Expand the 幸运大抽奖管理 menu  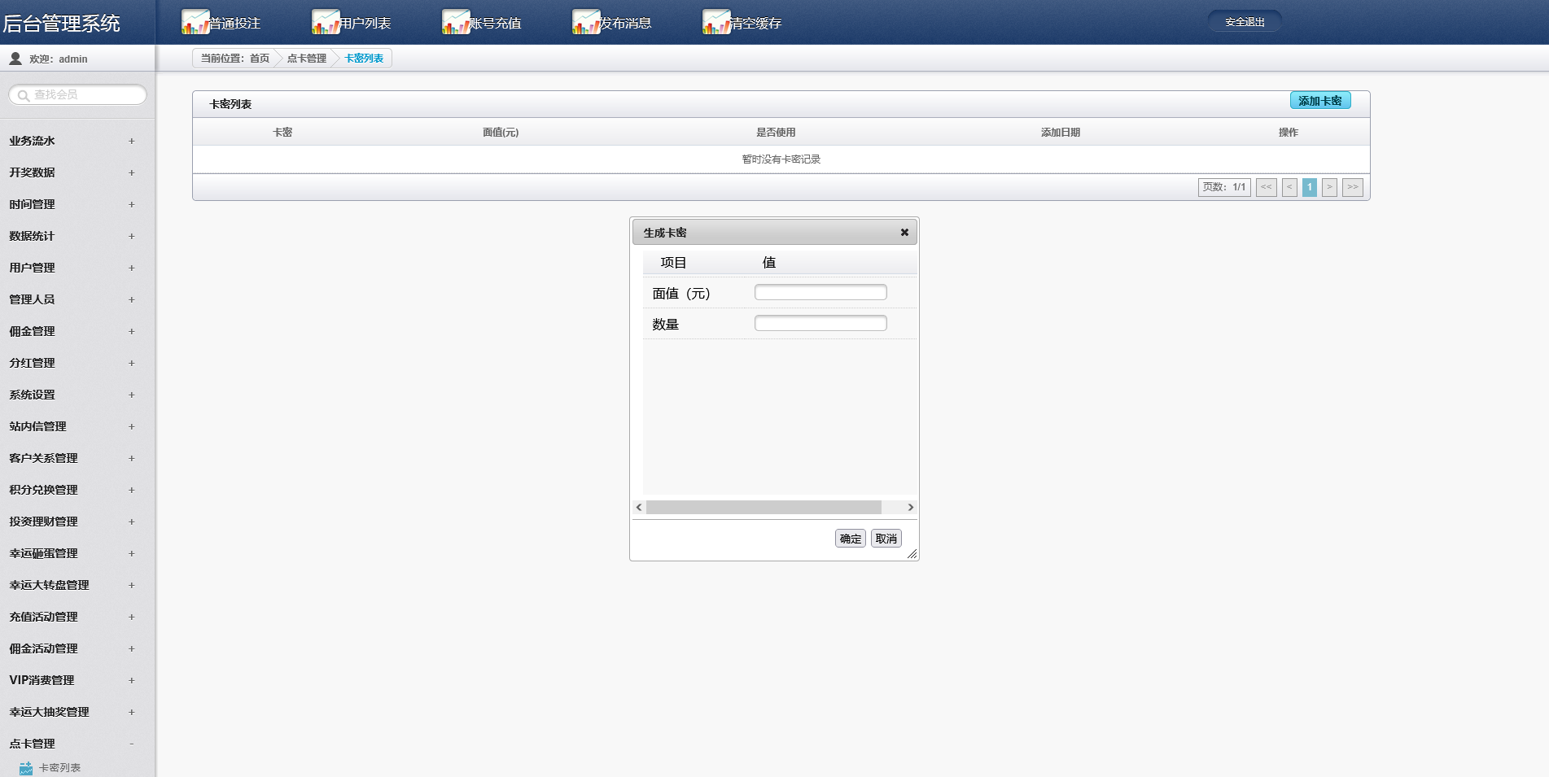click(x=131, y=712)
